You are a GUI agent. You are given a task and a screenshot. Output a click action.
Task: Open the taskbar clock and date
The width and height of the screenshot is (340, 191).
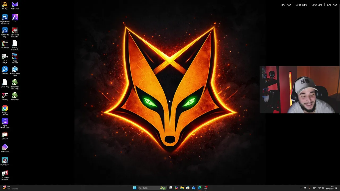331,188
